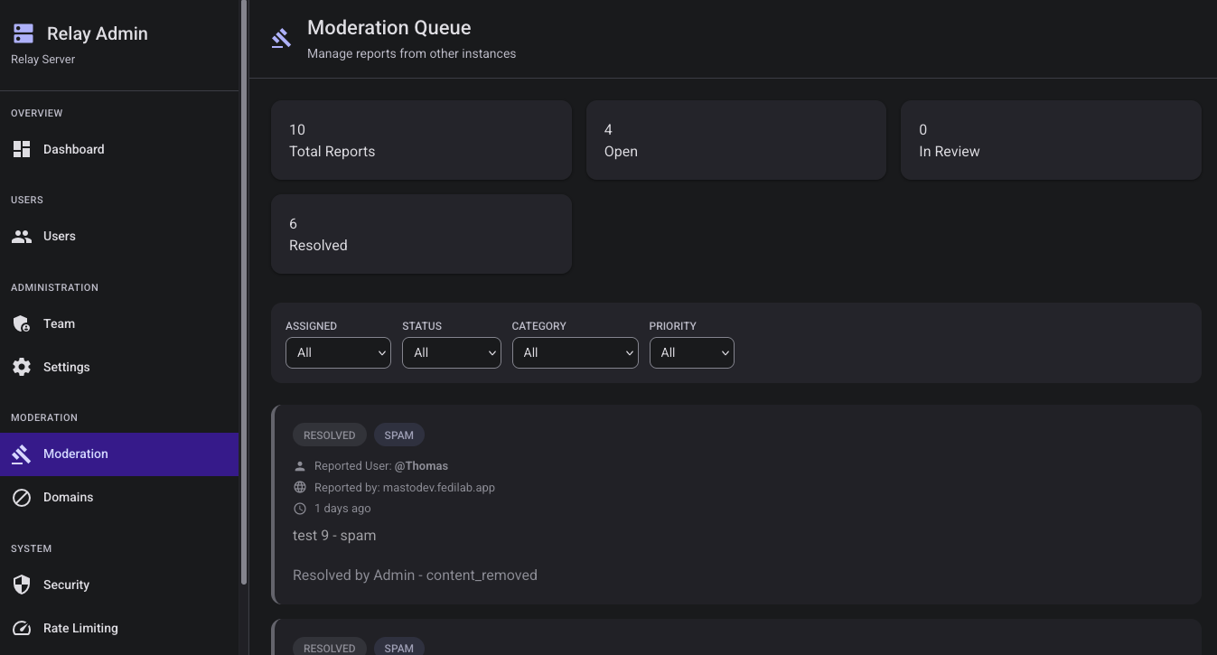Click the Rate Limiting gauge icon

click(x=22, y=628)
